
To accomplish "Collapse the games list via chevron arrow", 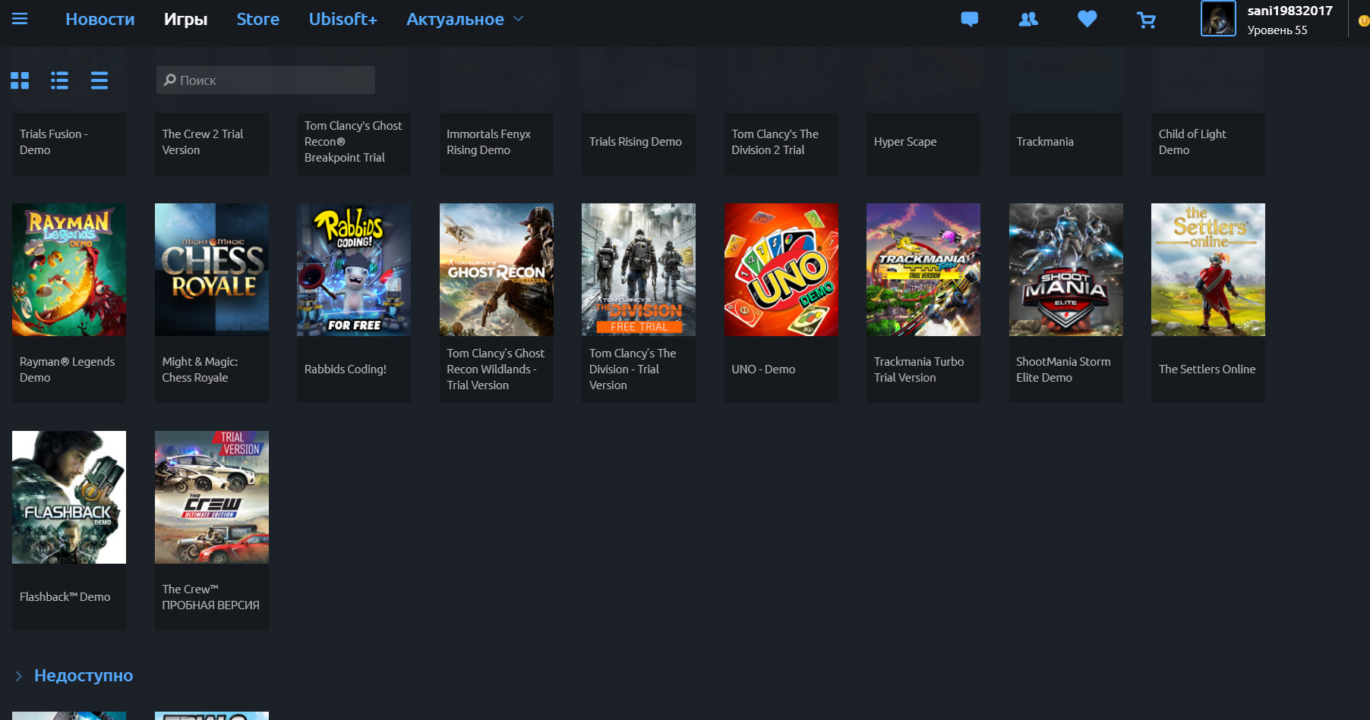I will pos(17,675).
